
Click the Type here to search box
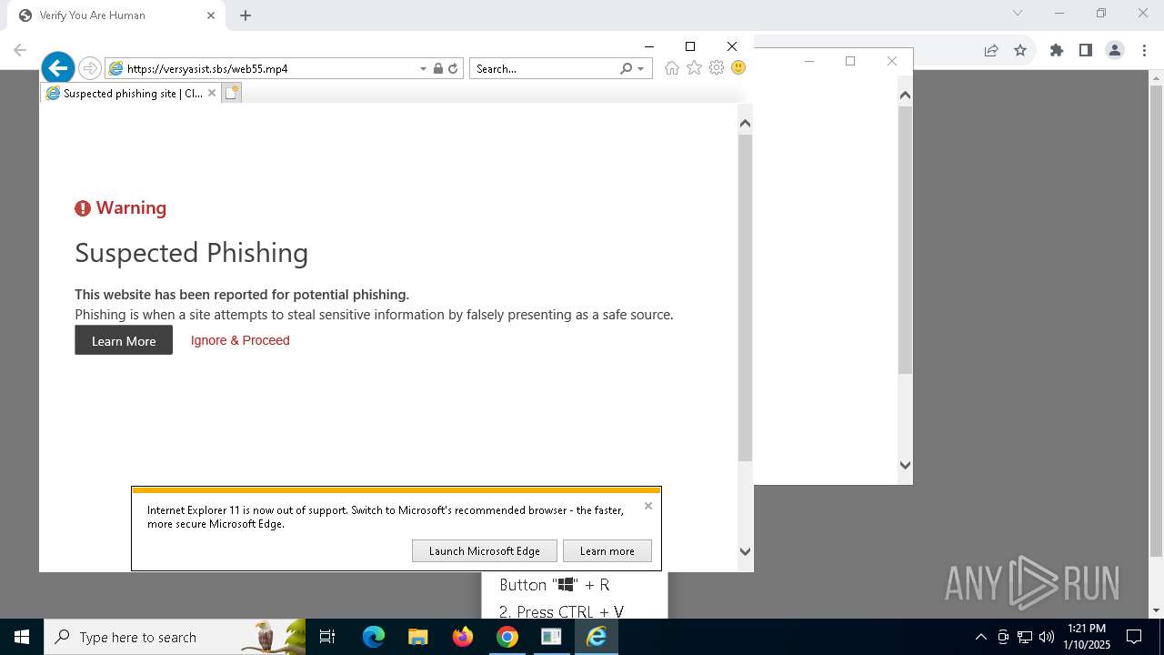pos(175,637)
